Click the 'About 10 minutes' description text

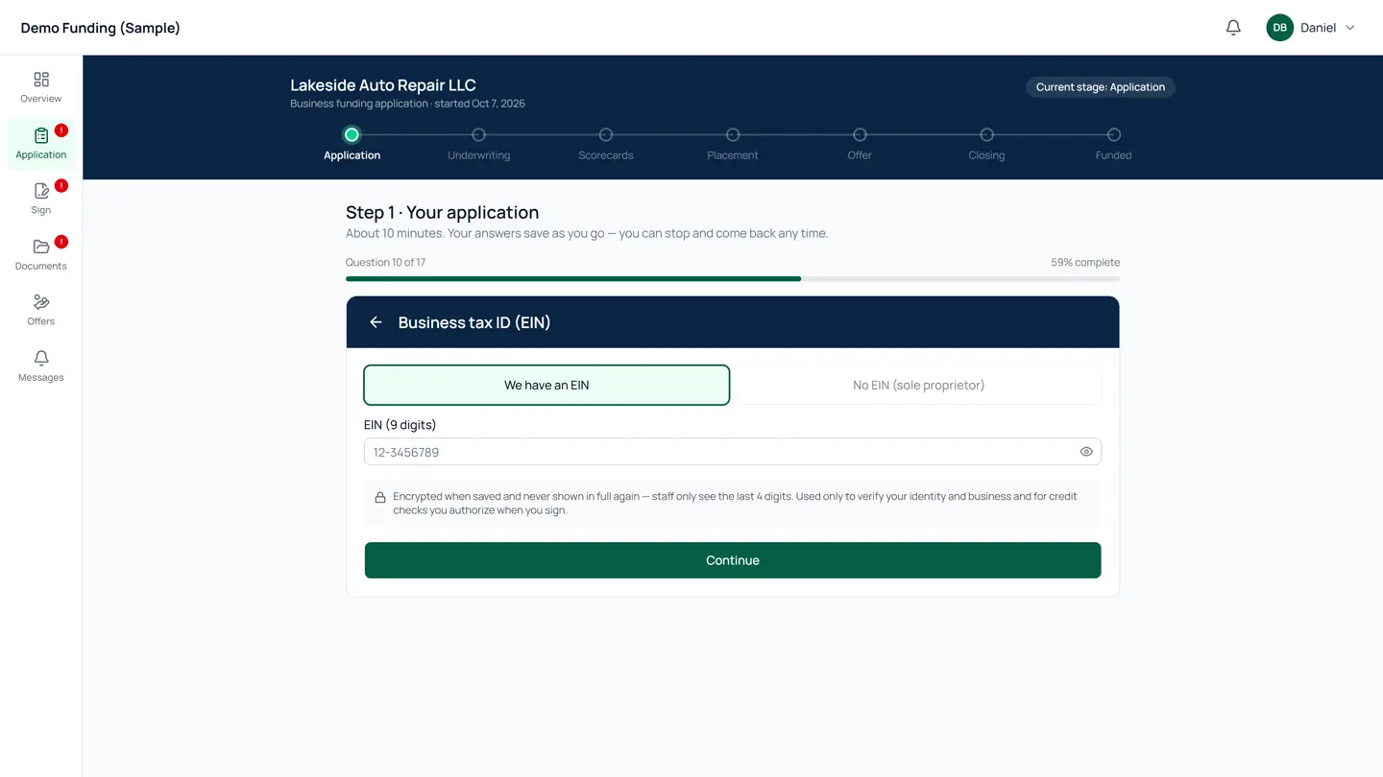pos(587,233)
